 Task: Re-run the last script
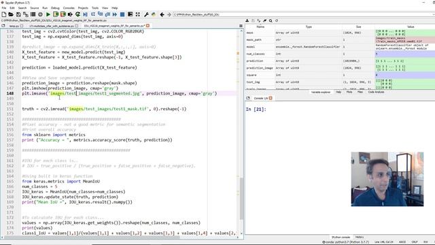click(77, 14)
